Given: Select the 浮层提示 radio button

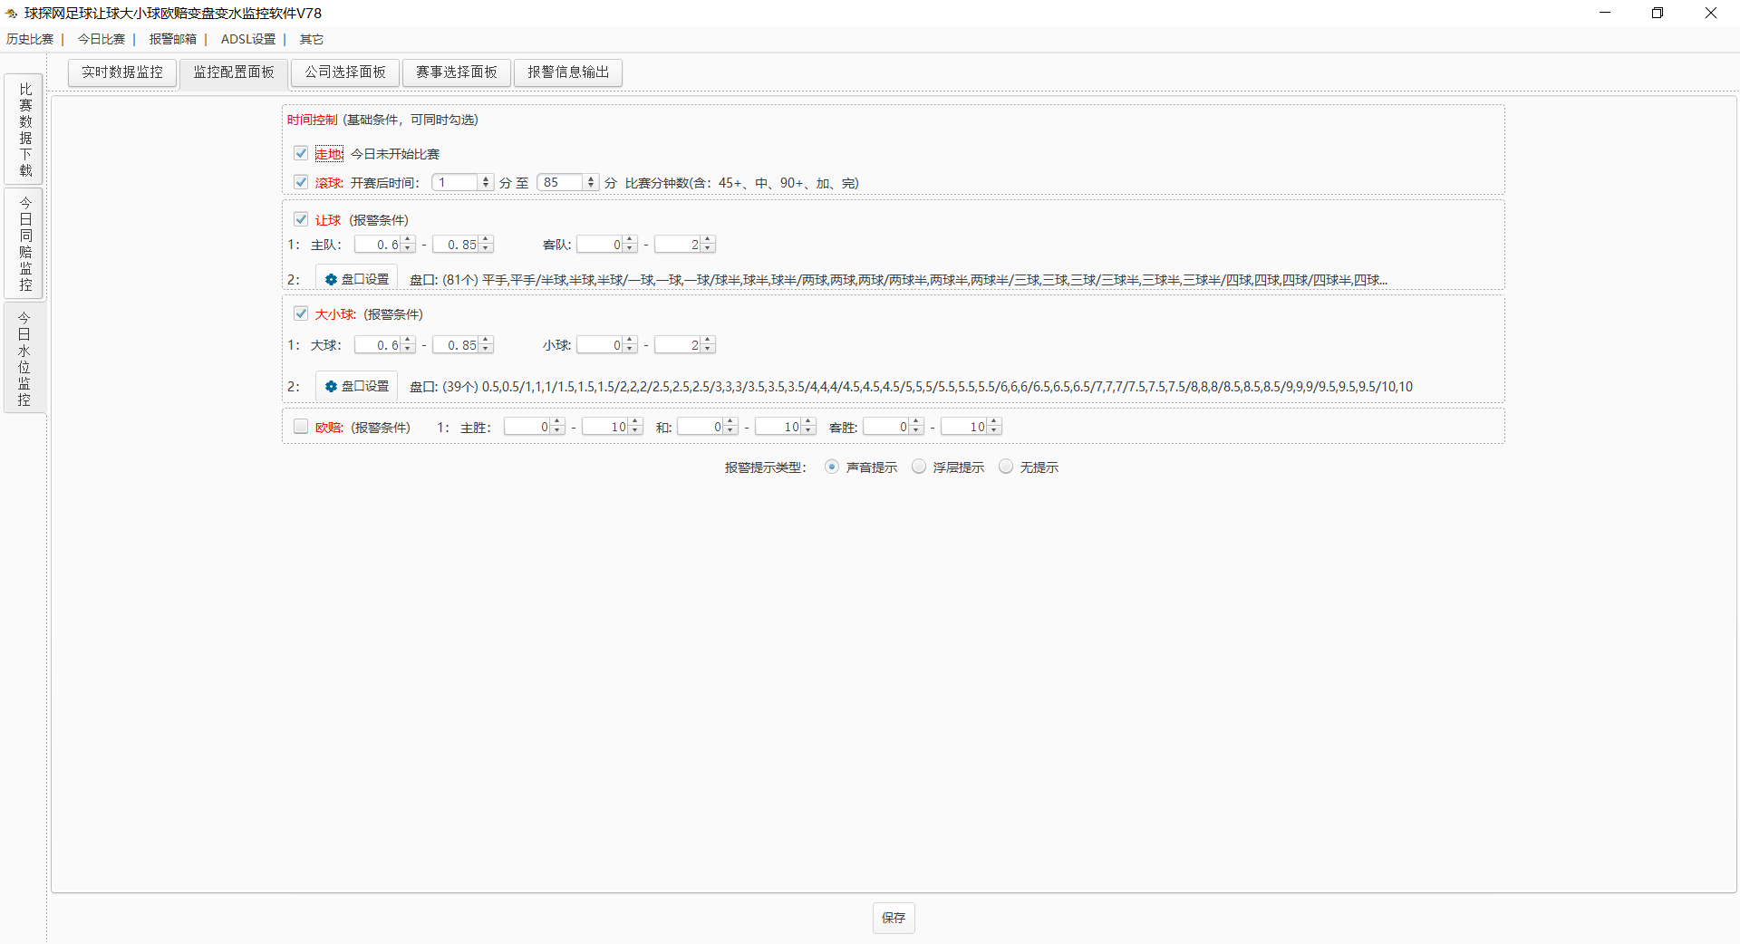Looking at the screenshot, I should [x=919, y=467].
